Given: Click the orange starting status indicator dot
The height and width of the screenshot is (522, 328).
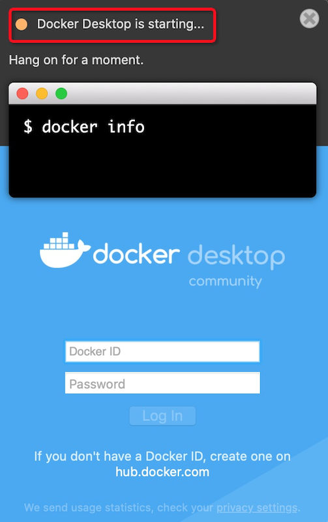Looking at the screenshot, I should (x=22, y=24).
